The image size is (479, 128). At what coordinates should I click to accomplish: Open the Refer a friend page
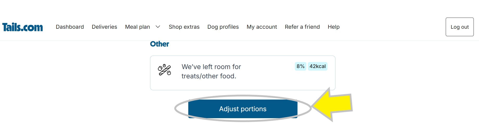[302, 27]
